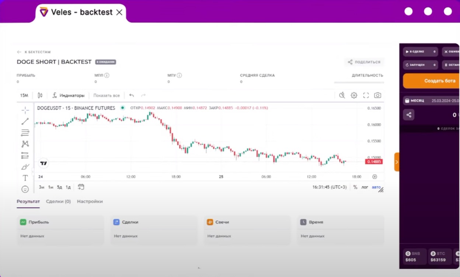Open the candle chart type dropdown
Viewport: 460px width, 277px height.
pos(40,96)
